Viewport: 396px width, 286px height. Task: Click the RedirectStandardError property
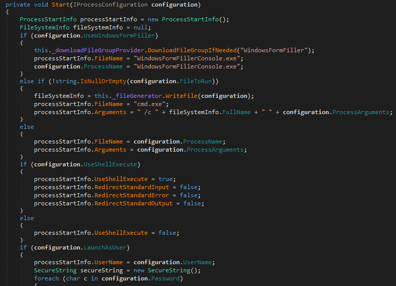coord(131,195)
